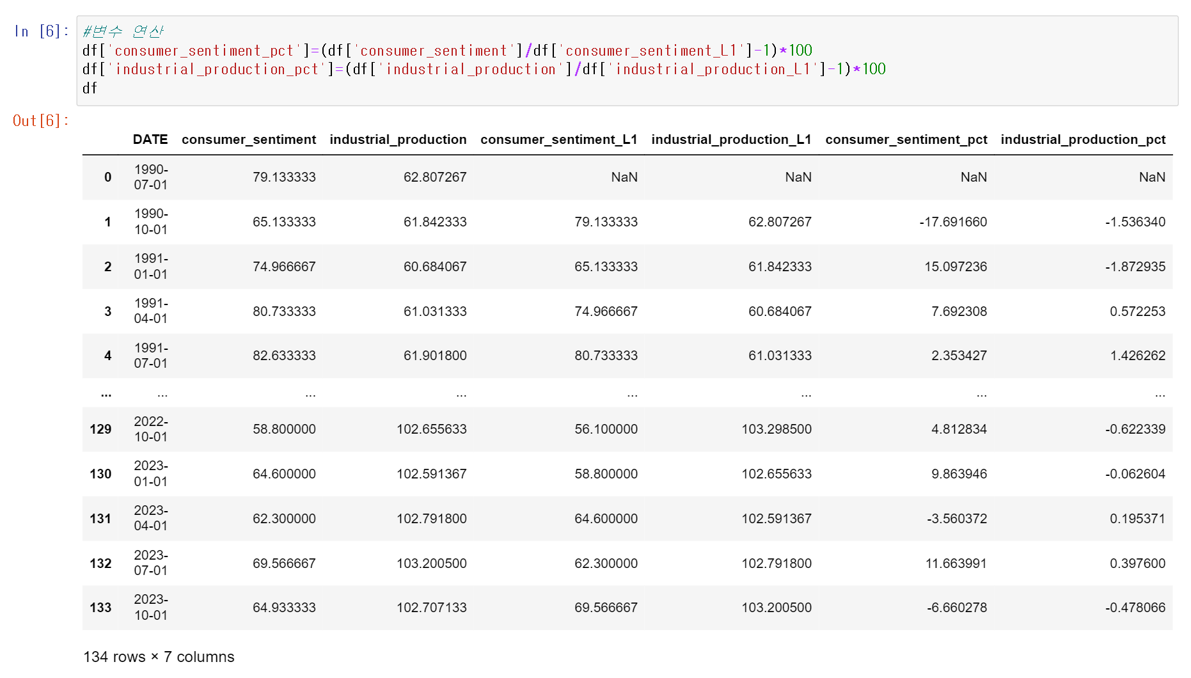Screen dimensions: 1191x678
Task: Click the Out[6] output prompt label
Action: click(41, 121)
